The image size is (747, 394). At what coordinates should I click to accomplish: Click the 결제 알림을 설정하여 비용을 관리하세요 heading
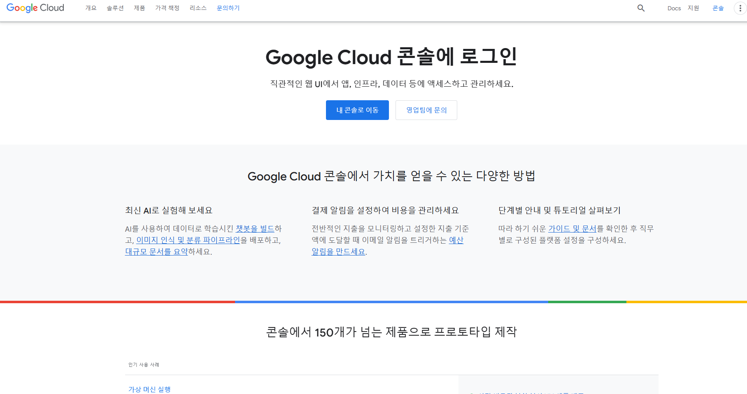[385, 210]
